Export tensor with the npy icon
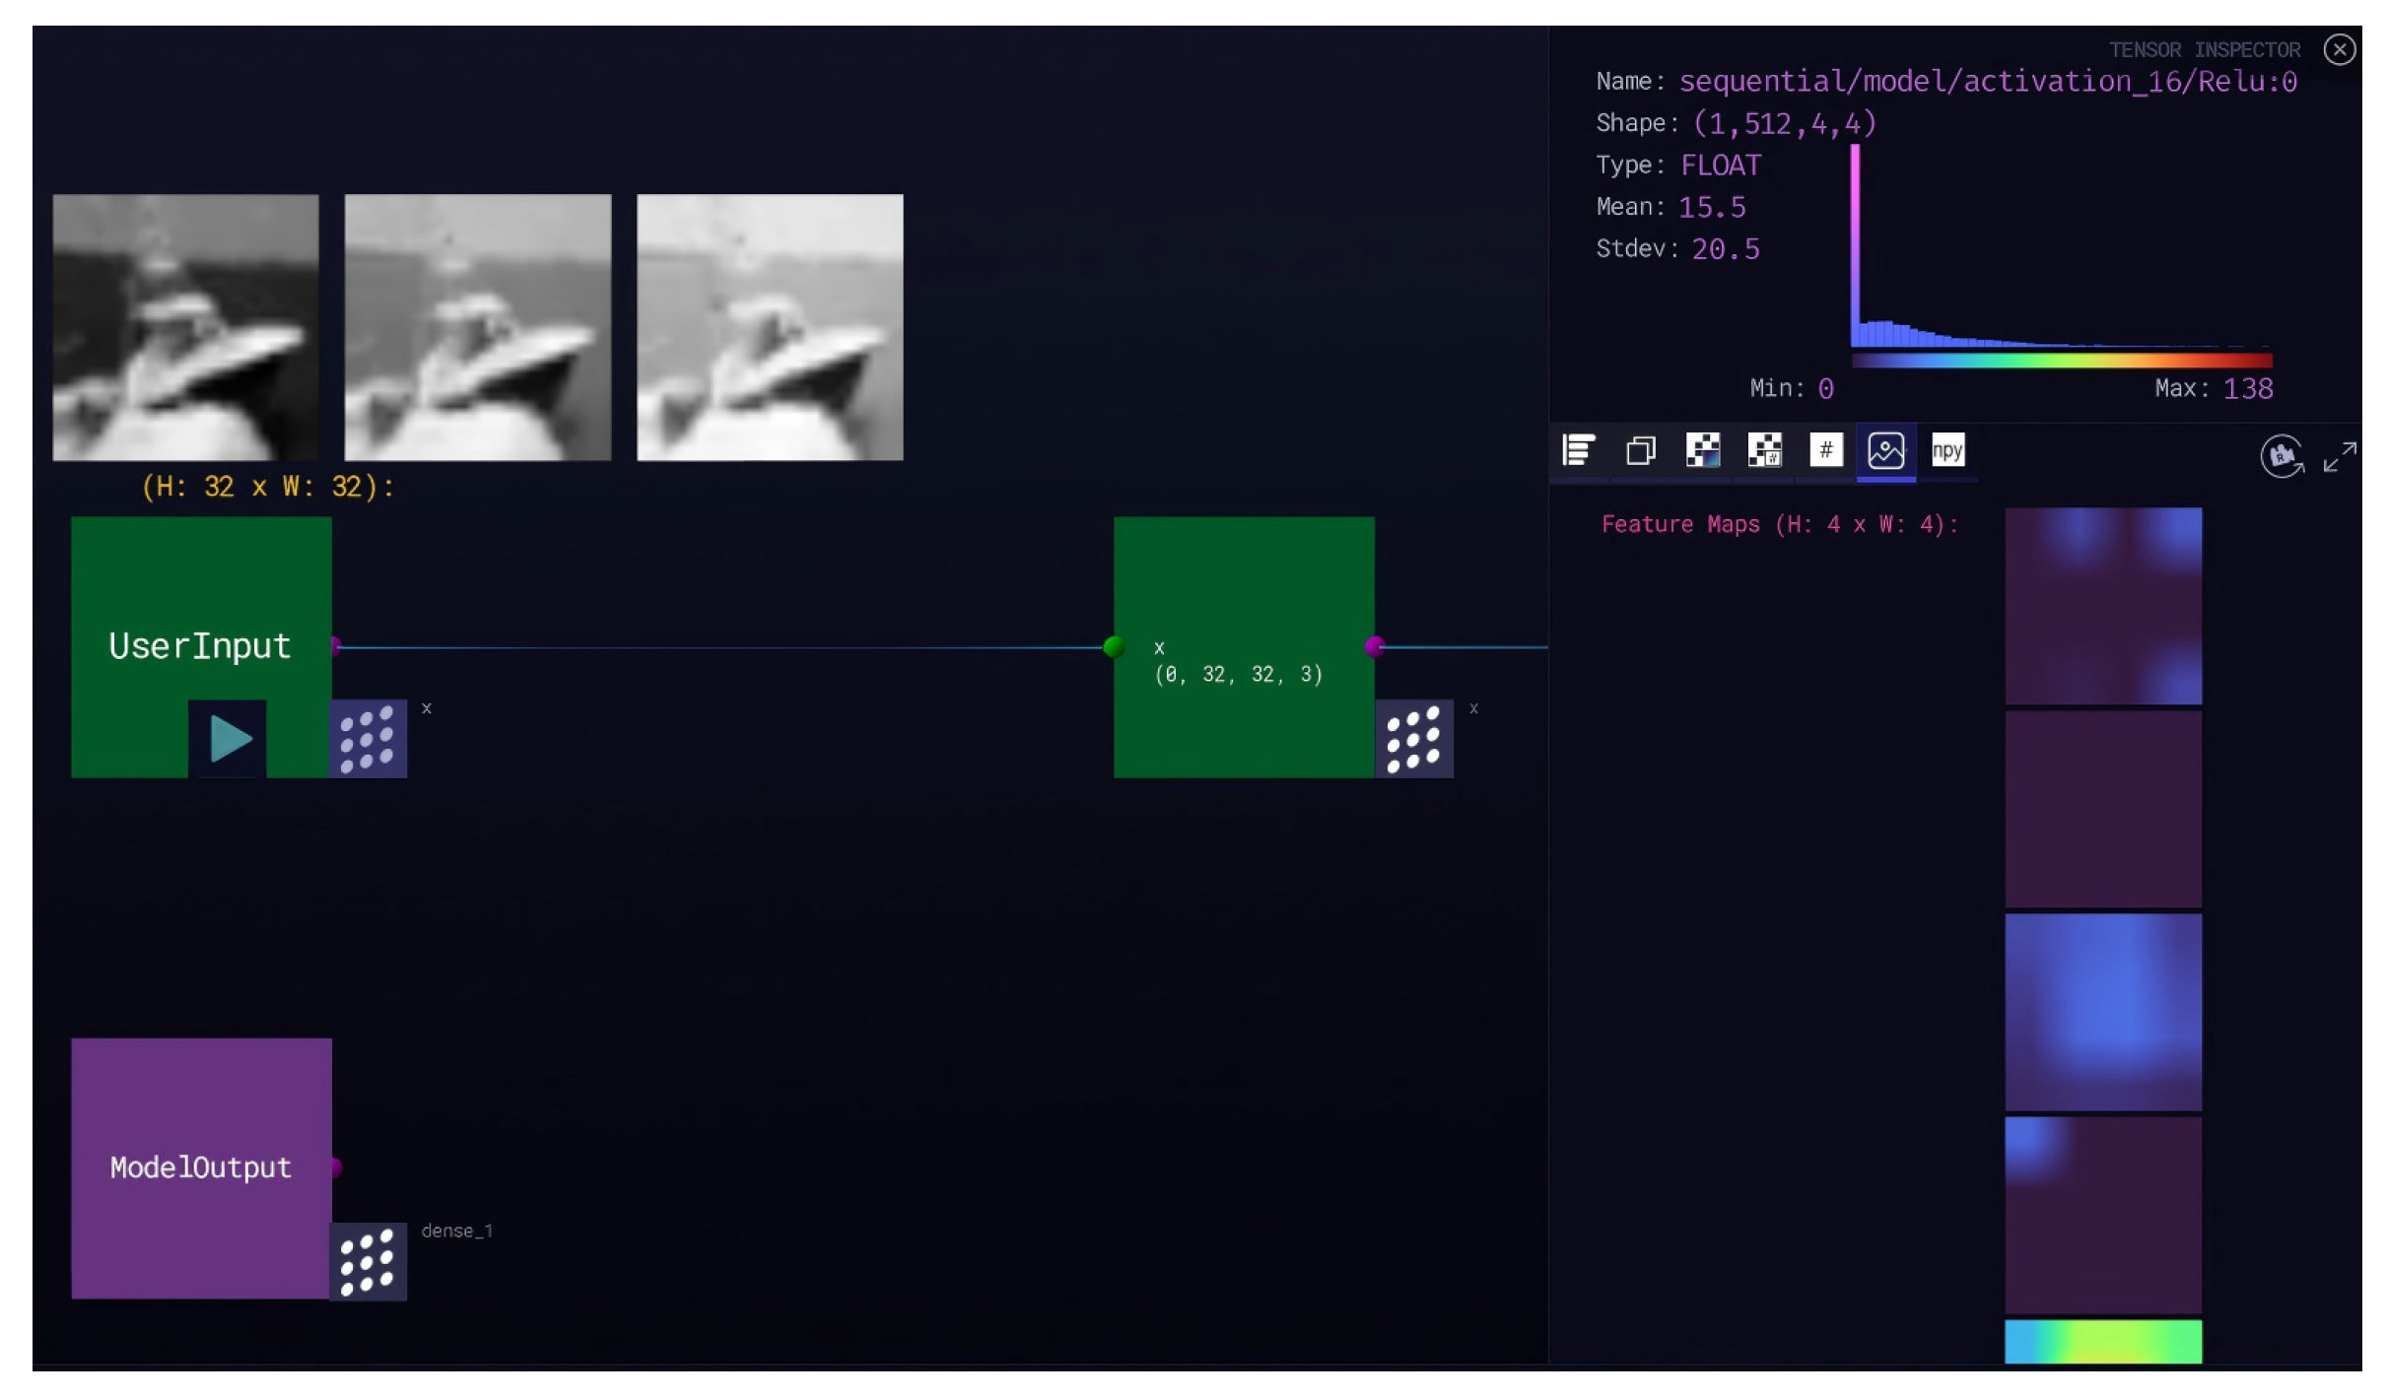Image resolution: width=2386 pixels, height=1399 pixels. click(1947, 451)
